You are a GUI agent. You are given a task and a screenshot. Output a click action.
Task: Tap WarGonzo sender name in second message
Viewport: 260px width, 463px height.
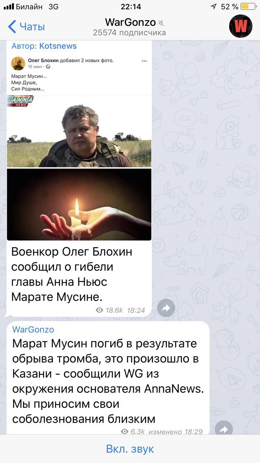coord(33,330)
